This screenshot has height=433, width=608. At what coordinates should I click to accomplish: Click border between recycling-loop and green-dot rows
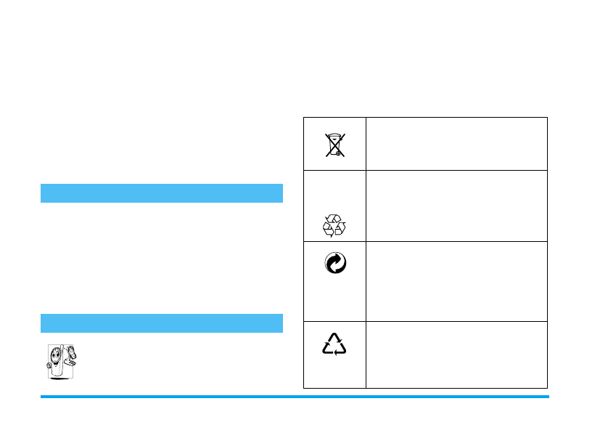pos(424,241)
